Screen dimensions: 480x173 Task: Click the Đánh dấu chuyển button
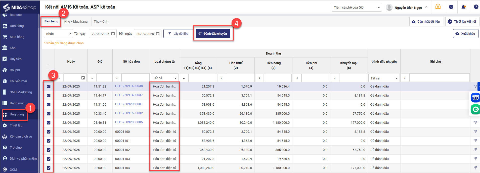[213, 34]
